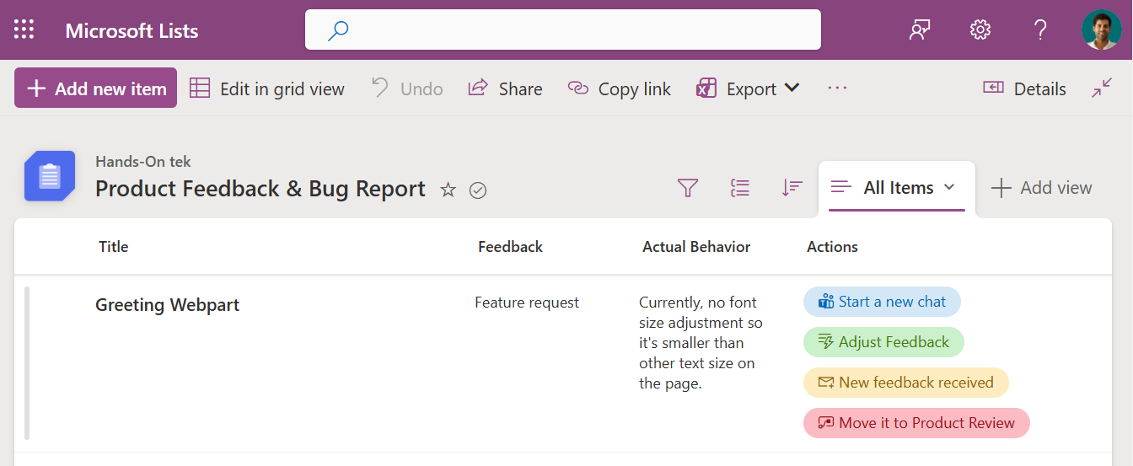
Task: Click the Share command
Action: (506, 88)
